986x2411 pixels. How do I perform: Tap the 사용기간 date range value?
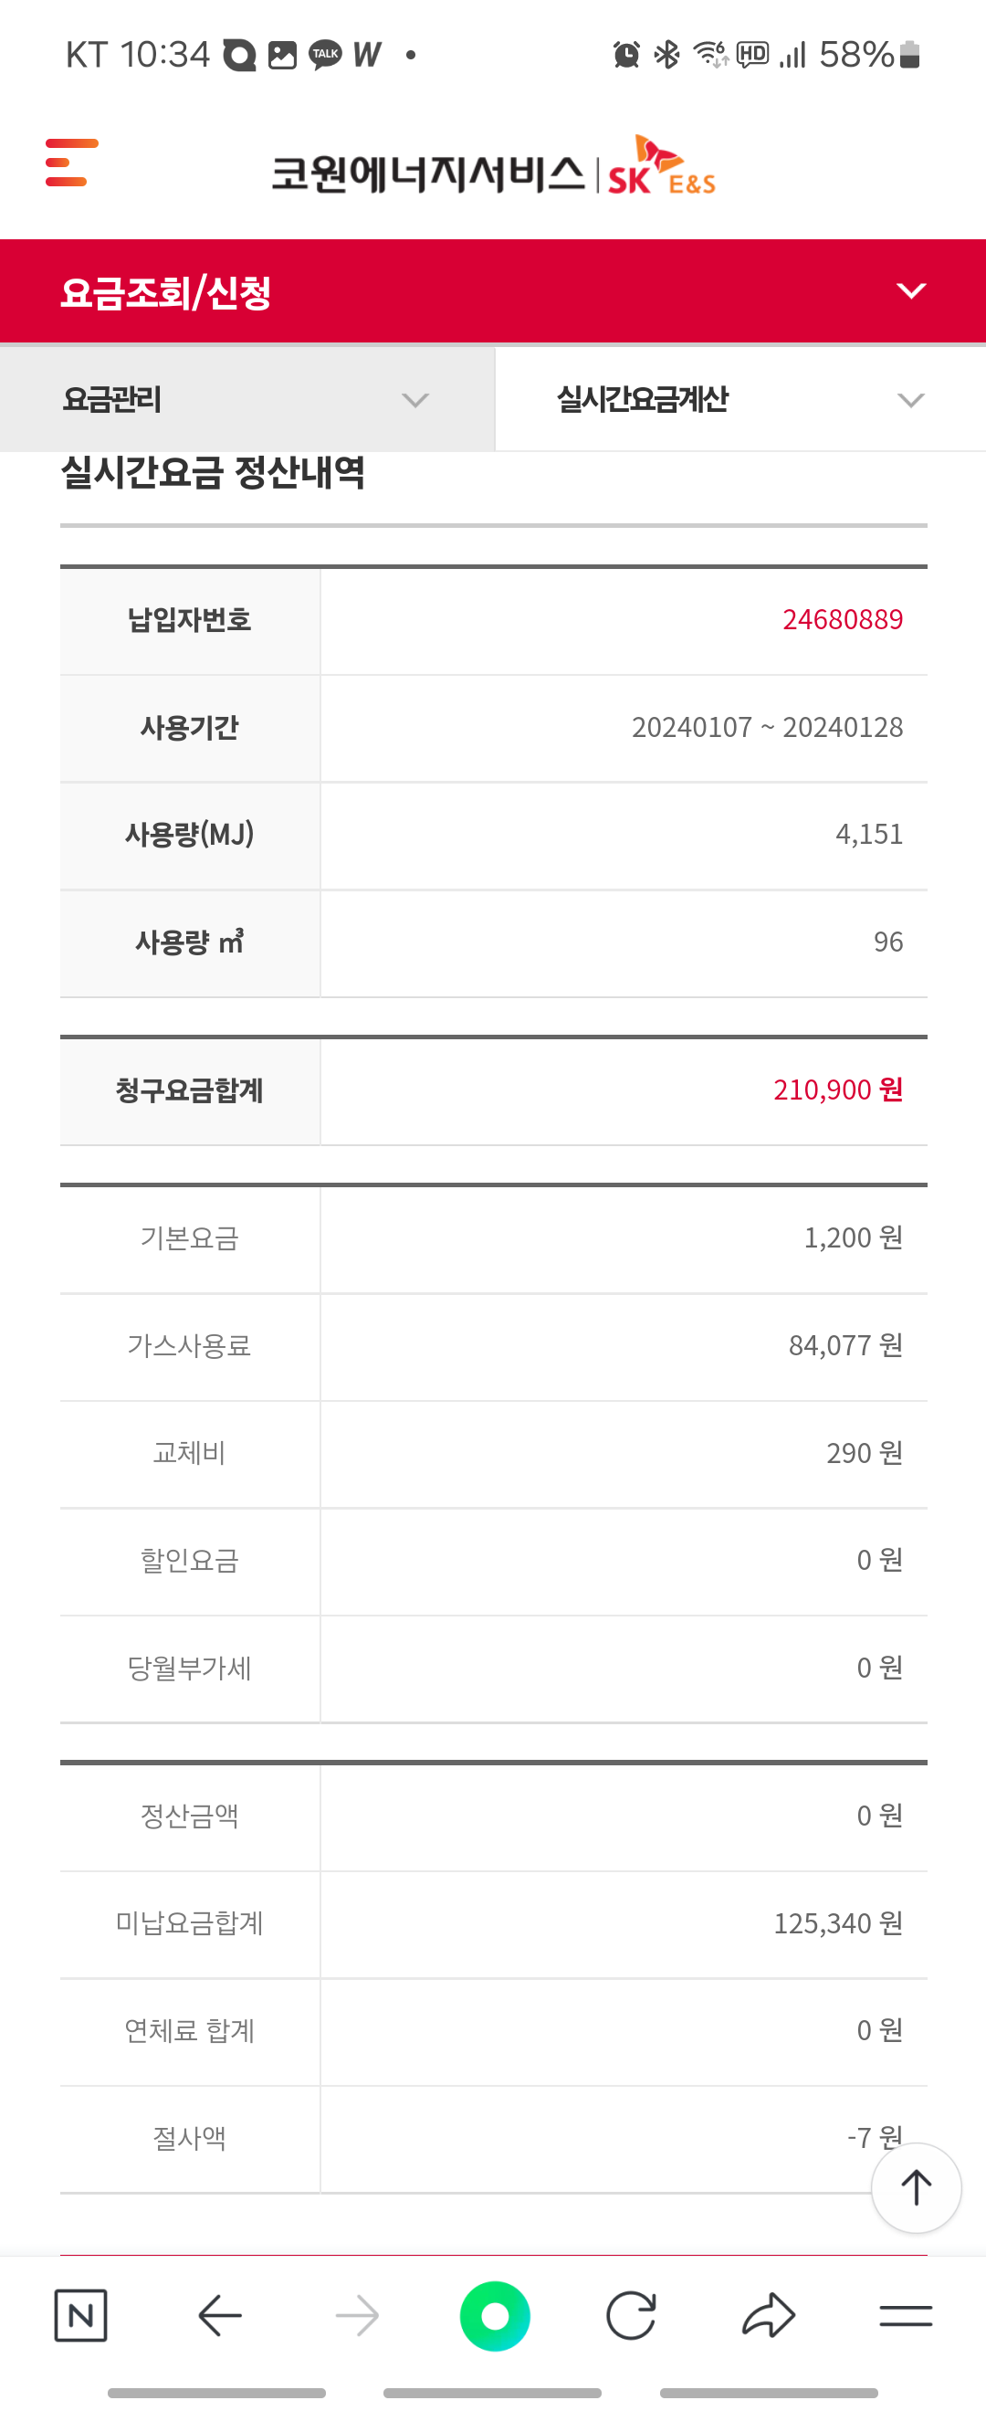(766, 727)
